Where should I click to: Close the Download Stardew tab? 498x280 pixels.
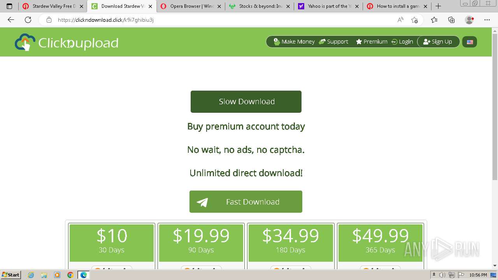[150, 6]
